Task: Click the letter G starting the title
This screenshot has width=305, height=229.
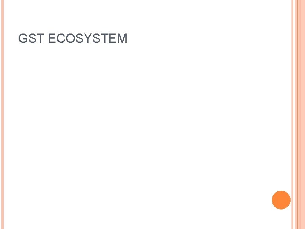Action: coord(23,38)
